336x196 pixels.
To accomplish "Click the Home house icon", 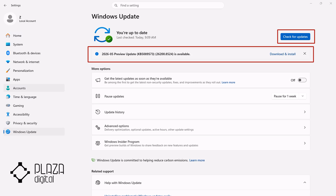I will coord(8,36).
